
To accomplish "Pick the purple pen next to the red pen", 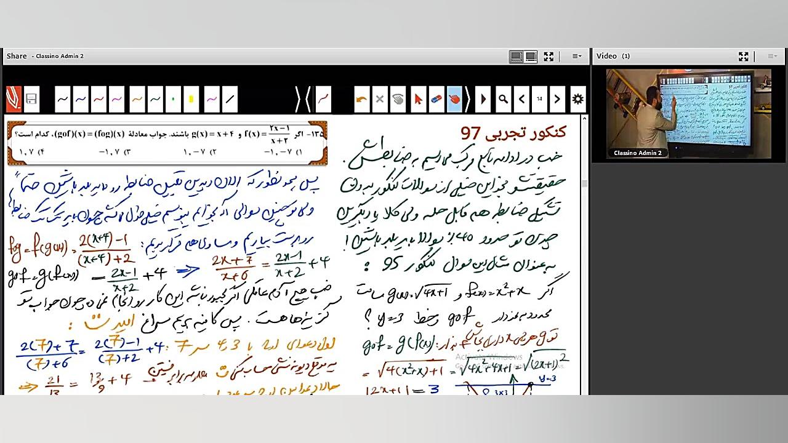I will (x=117, y=99).
